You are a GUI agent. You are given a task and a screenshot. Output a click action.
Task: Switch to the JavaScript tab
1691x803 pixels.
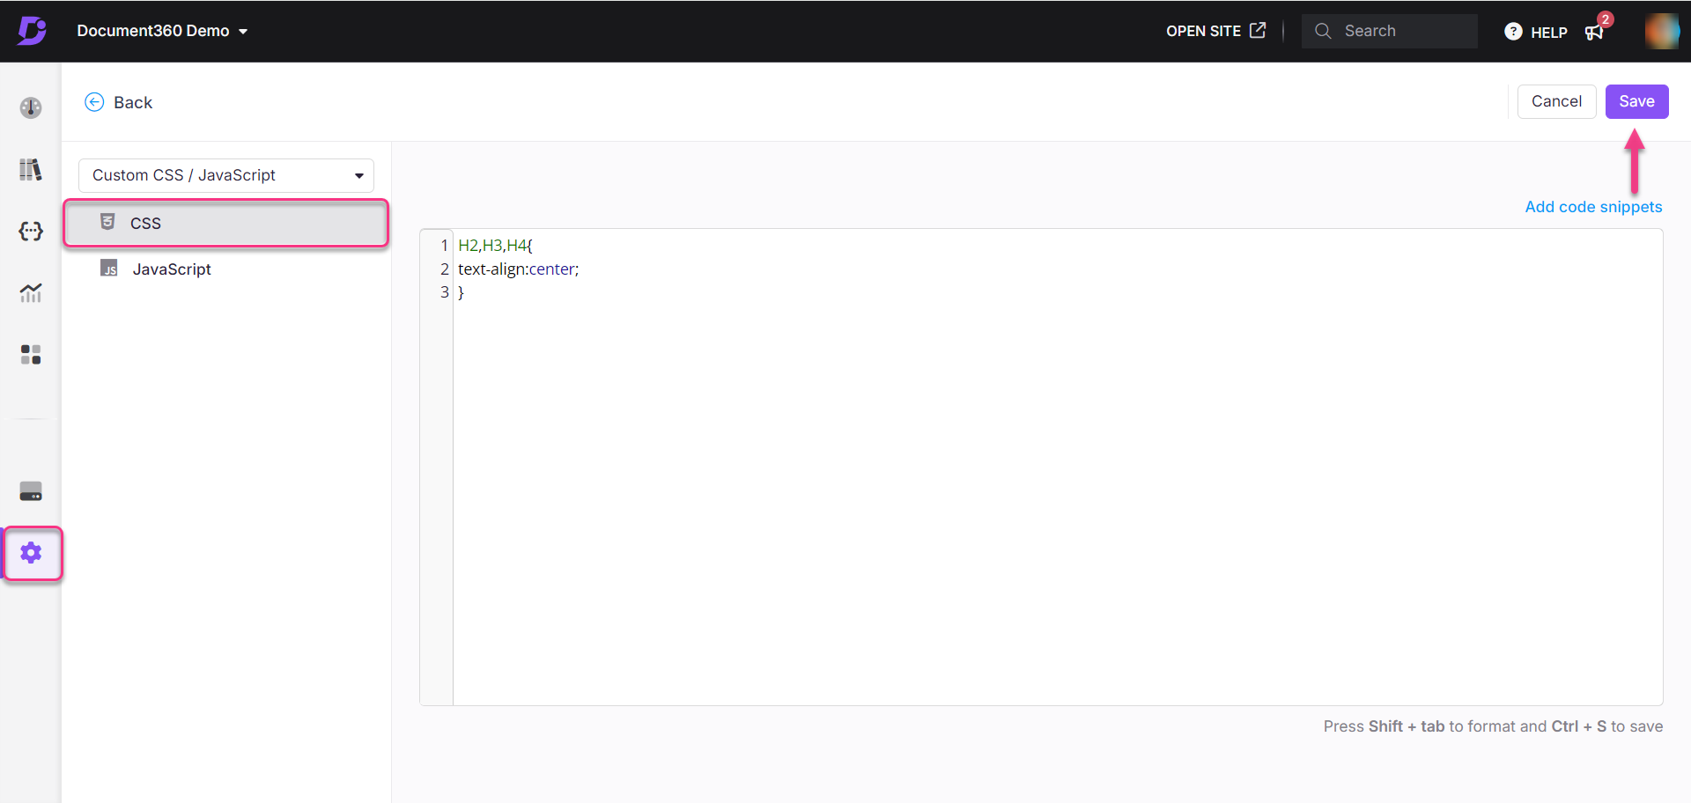[x=172, y=269]
